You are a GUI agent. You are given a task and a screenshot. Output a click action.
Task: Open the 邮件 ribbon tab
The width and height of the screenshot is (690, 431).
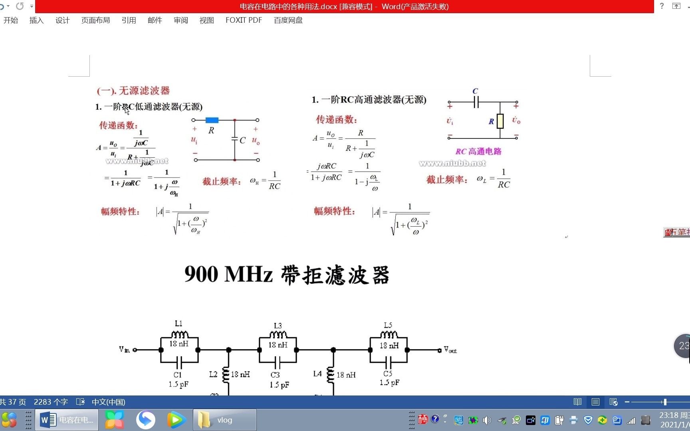(155, 20)
